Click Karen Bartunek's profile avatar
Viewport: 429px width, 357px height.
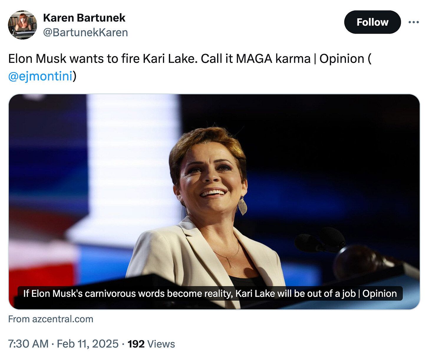22,25
